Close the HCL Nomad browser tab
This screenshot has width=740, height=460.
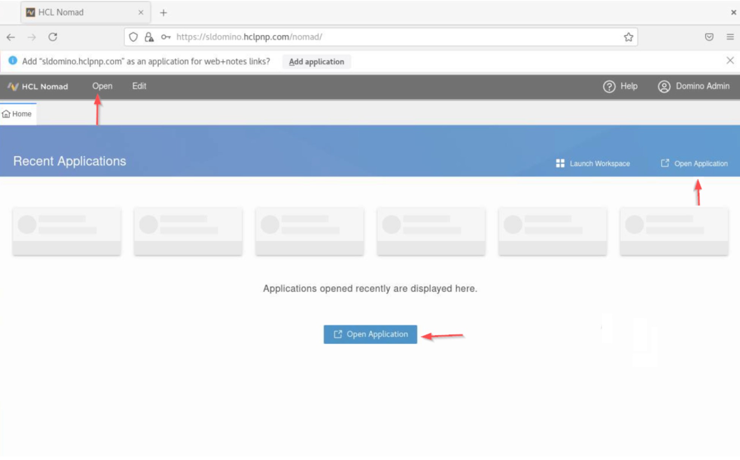pyautogui.click(x=141, y=13)
